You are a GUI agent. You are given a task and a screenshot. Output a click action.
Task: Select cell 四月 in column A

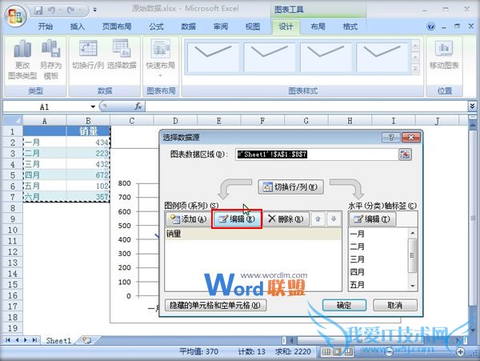(45, 174)
